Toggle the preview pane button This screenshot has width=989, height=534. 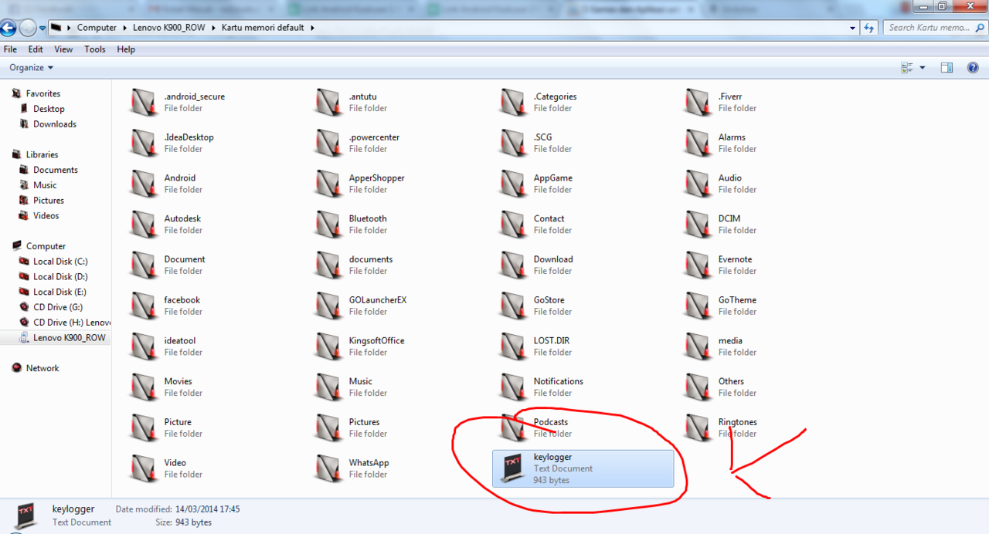click(x=947, y=68)
